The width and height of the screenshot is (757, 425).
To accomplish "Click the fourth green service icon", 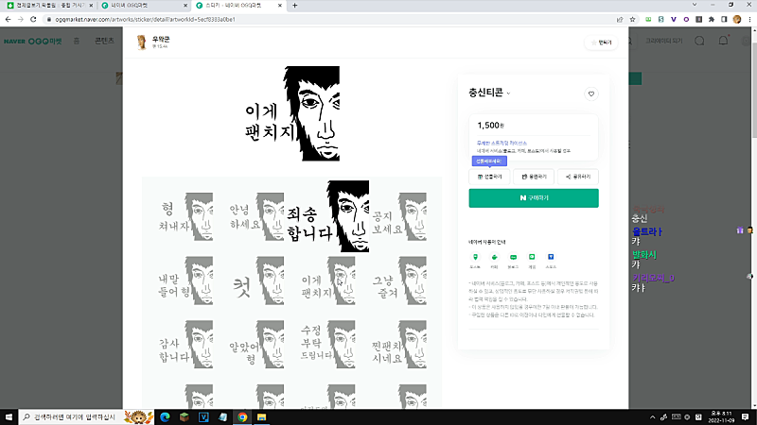I will pyautogui.click(x=532, y=257).
